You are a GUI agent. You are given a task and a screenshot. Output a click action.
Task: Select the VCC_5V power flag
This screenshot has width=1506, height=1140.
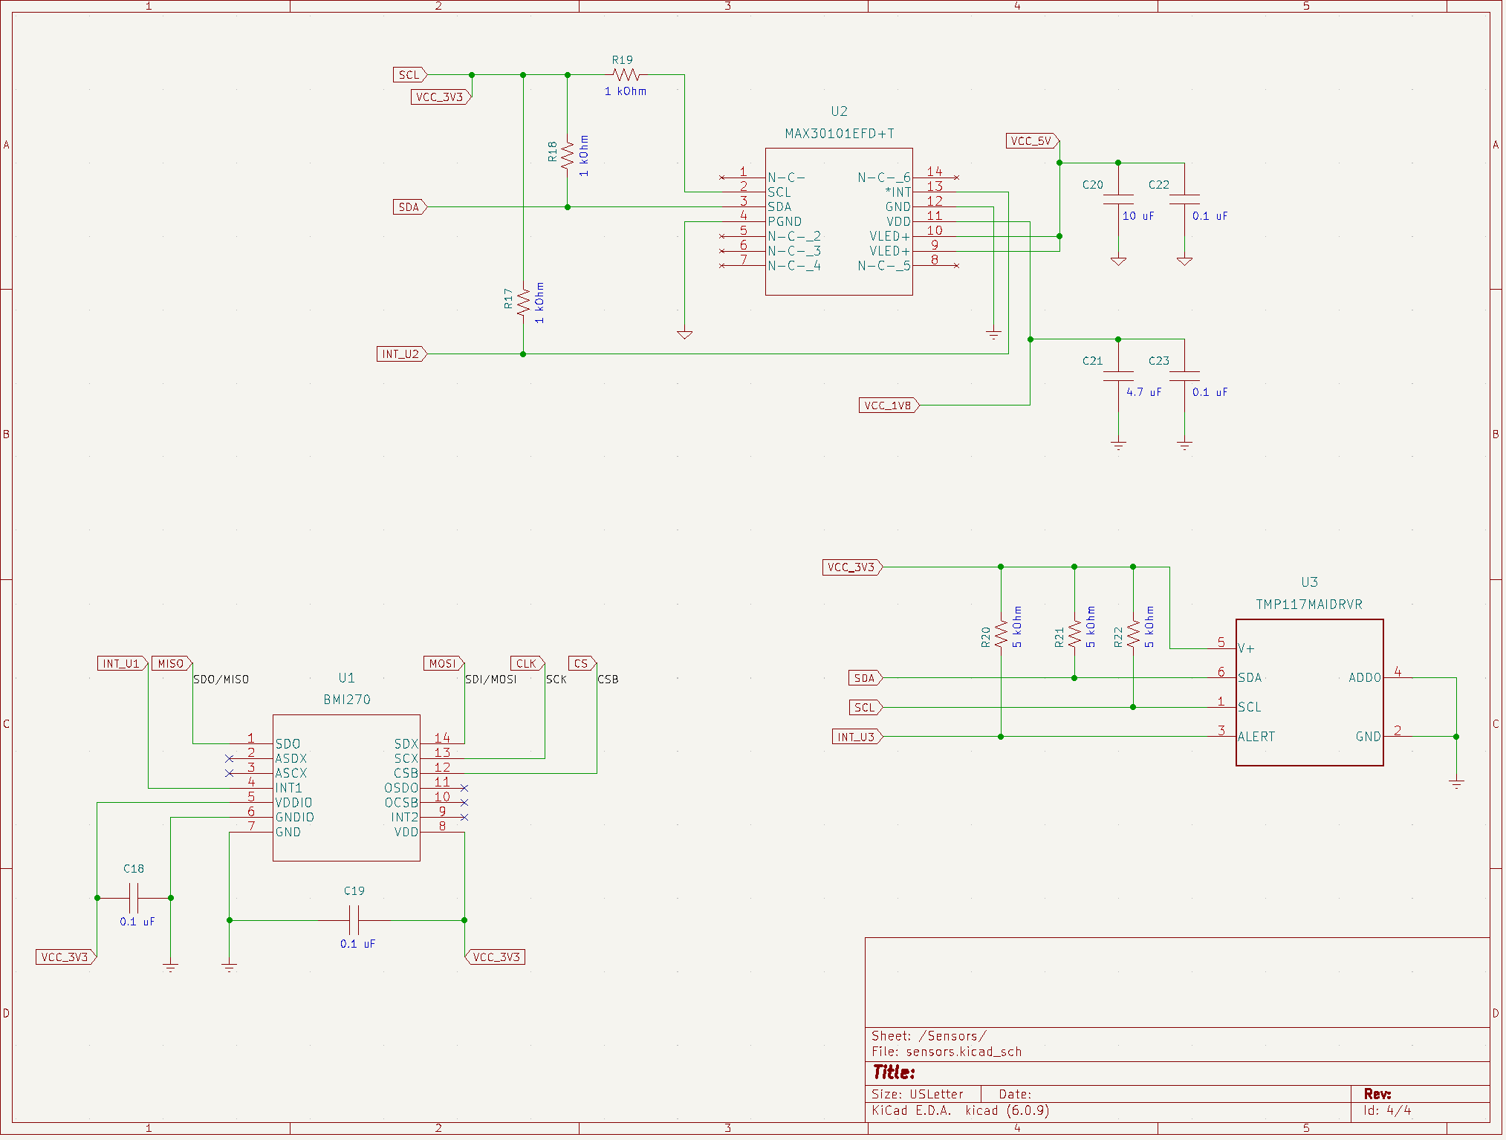[1032, 140]
